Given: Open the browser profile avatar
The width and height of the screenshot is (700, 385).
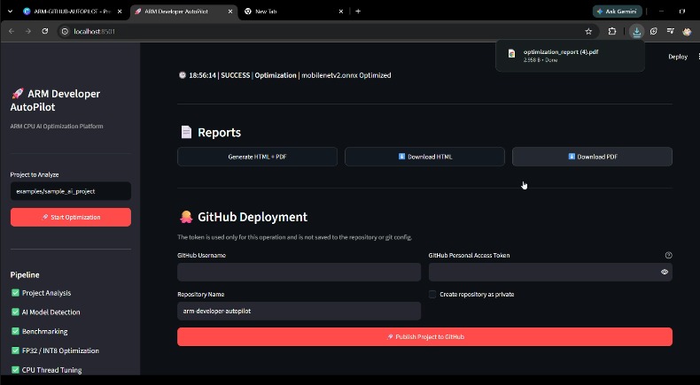Looking at the screenshot, I should [x=687, y=31].
